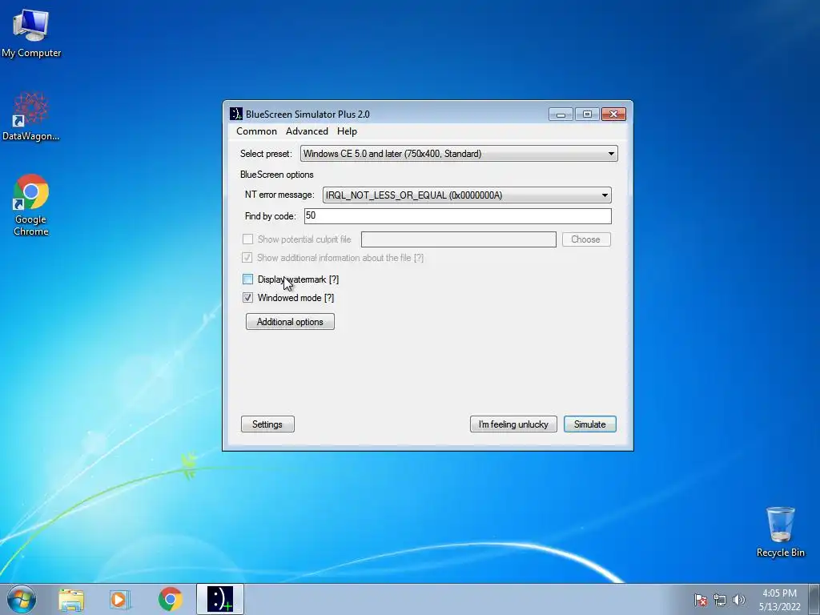Open Windows Explorer from the taskbar
Screen dimensions: 820x615
click(x=71, y=600)
